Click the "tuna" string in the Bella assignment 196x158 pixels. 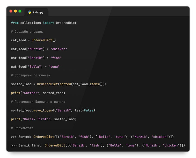tap(54, 67)
